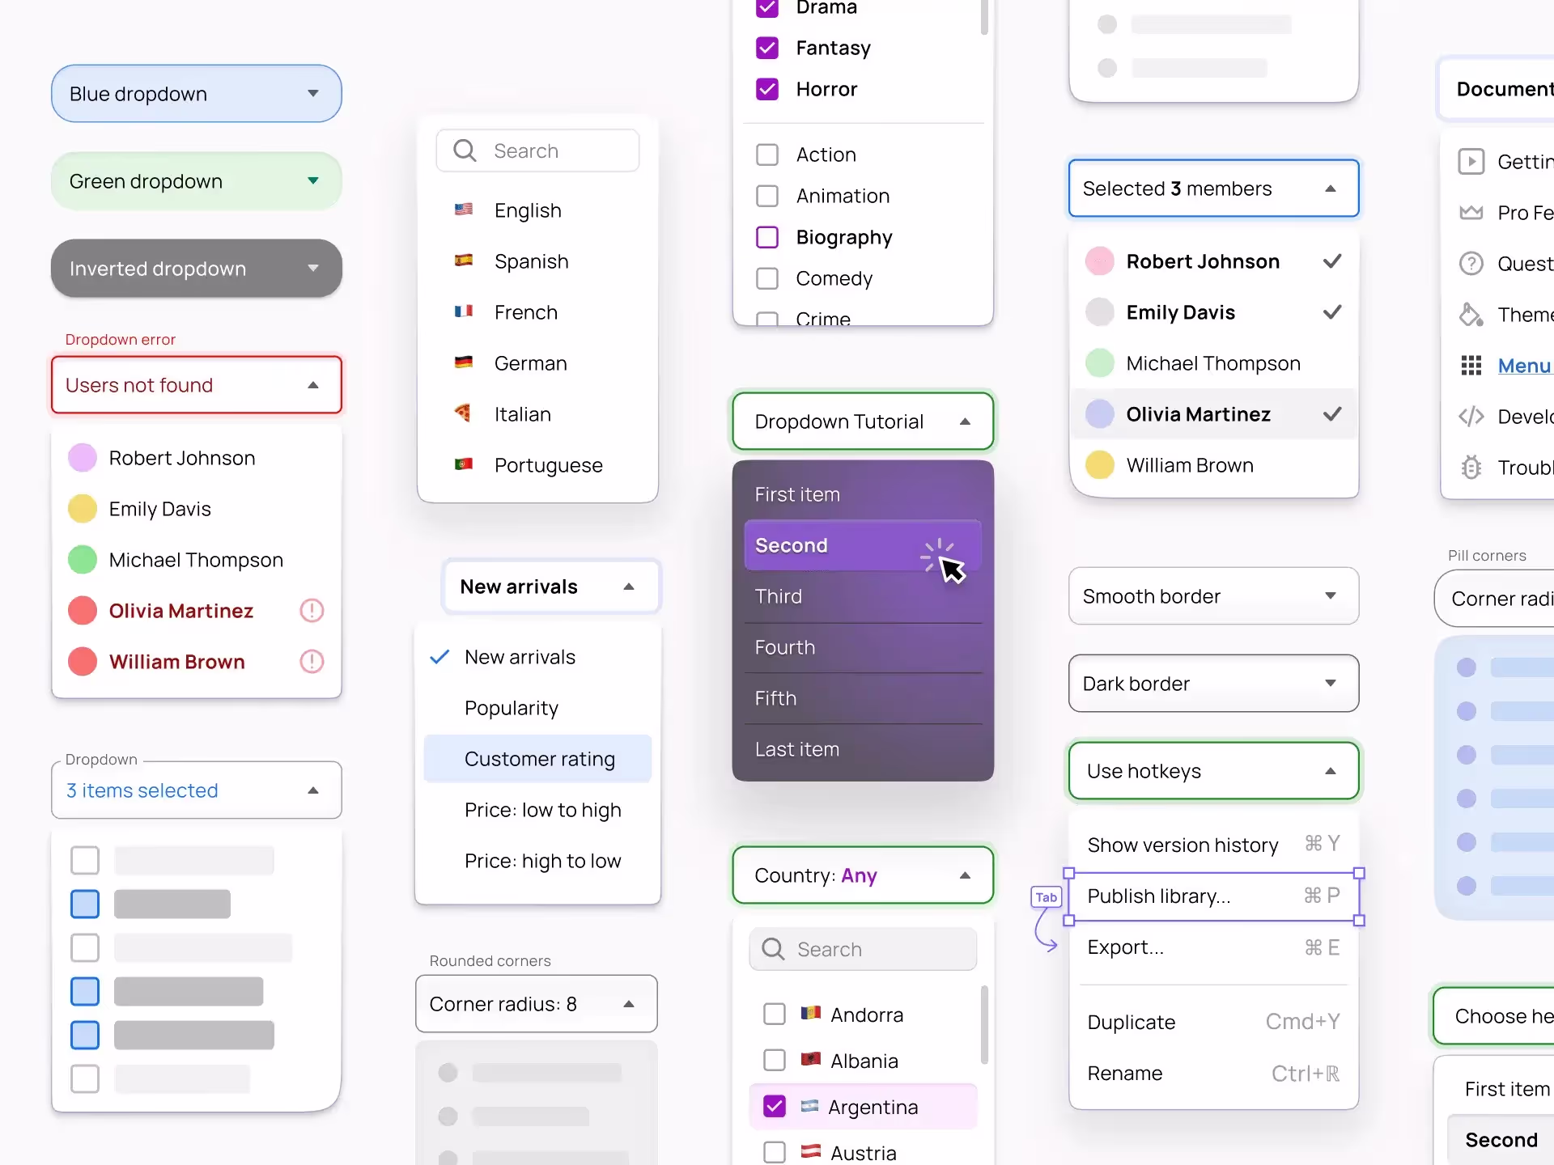This screenshot has width=1554, height=1165.
Task: Click the country search input field
Action: [x=862, y=948]
